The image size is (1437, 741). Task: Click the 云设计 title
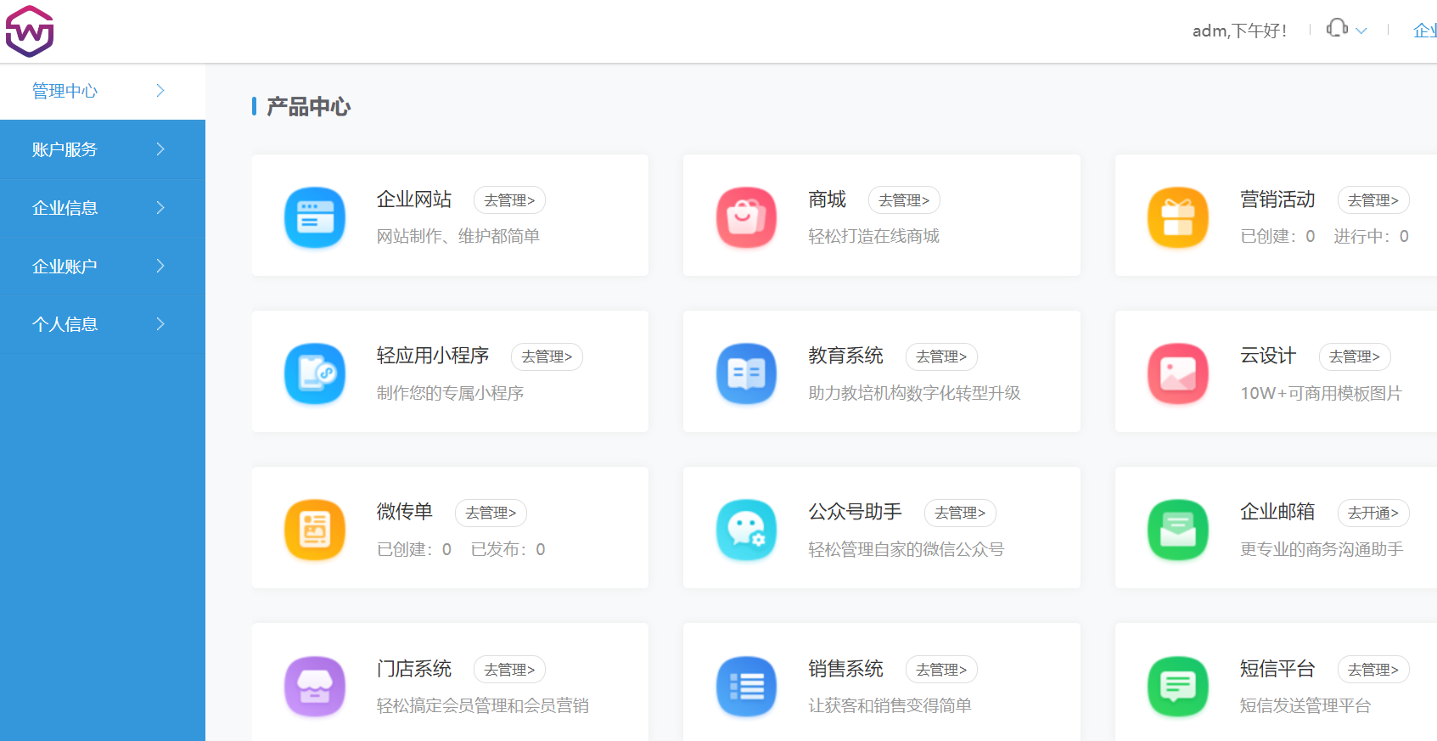pos(1268,356)
